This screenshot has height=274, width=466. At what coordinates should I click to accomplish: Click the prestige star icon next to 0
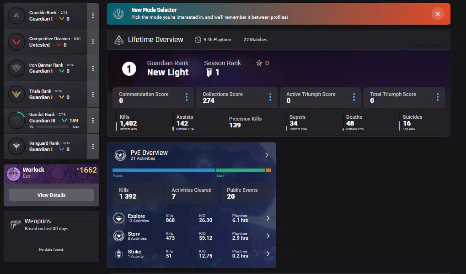click(x=259, y=63)
